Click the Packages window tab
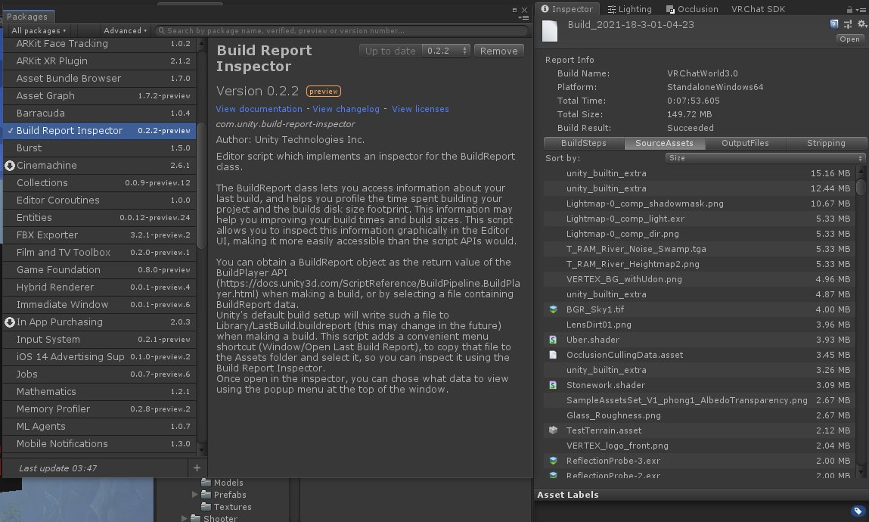 [28, 17]
